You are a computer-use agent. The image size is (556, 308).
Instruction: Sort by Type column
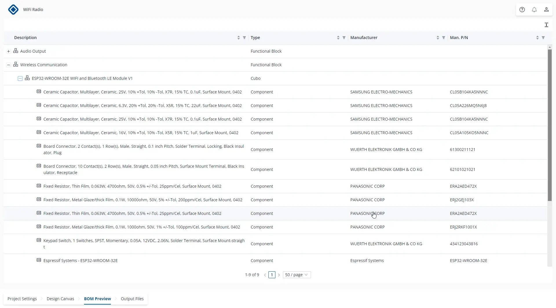(338, 38)
